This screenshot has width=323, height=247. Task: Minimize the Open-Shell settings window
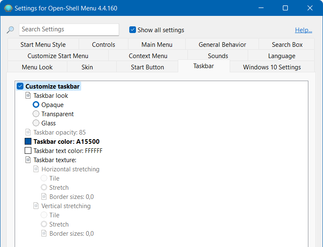click(x=261, y=8)
